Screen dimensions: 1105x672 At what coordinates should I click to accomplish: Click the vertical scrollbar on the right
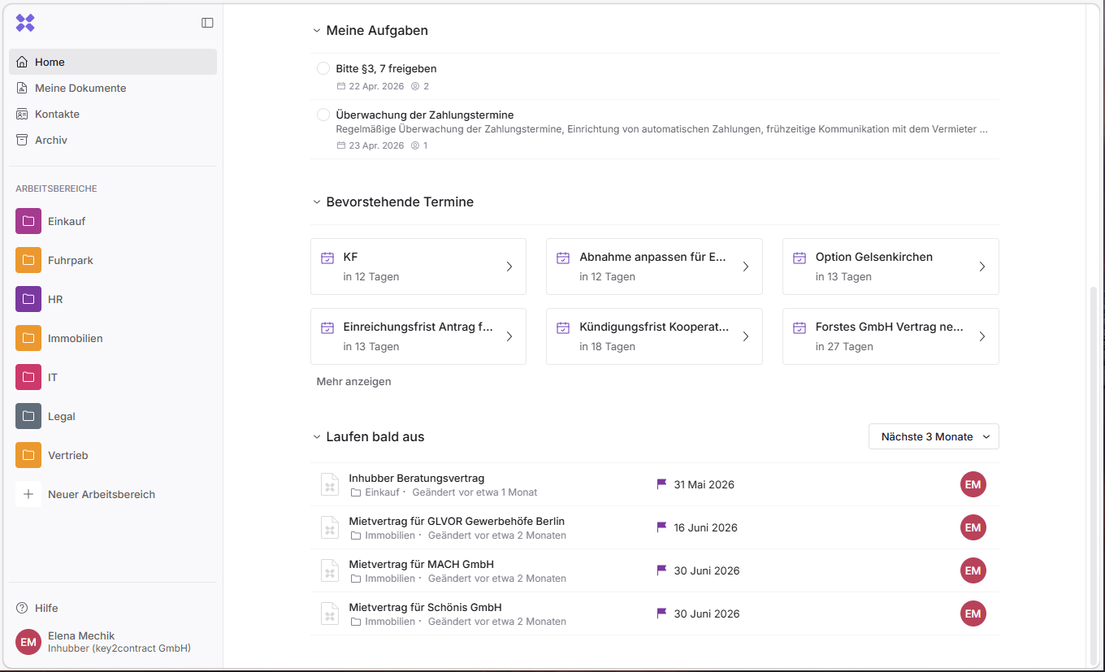tap(1093, 471)
